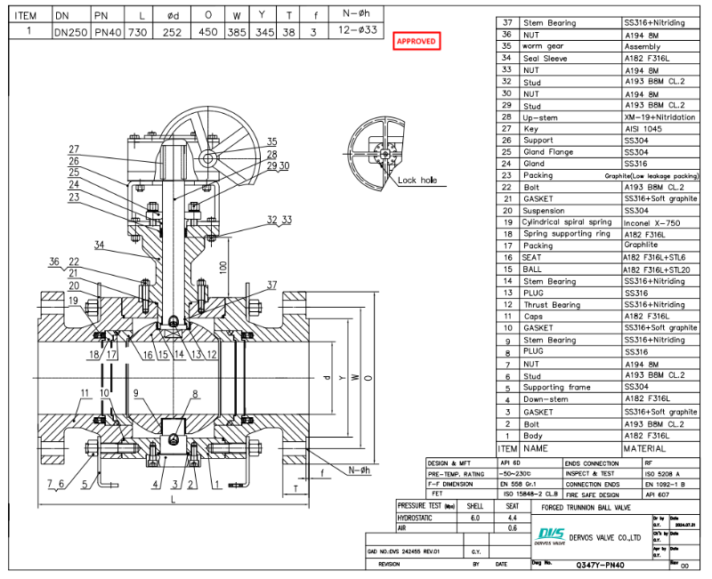Viewport: 712px width, 579px height.
Task: Select callout 37 on the valve drawing
Action: (x=271, y=285)
